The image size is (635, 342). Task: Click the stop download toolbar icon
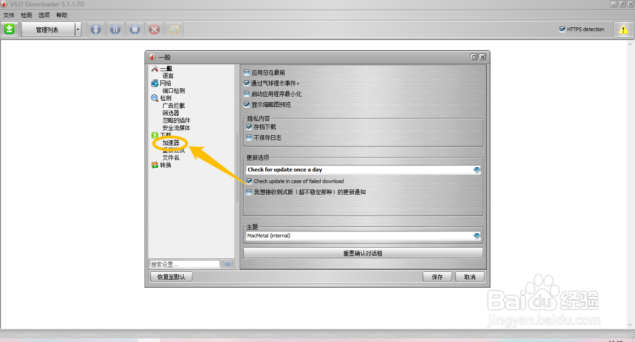coord(135,29)
